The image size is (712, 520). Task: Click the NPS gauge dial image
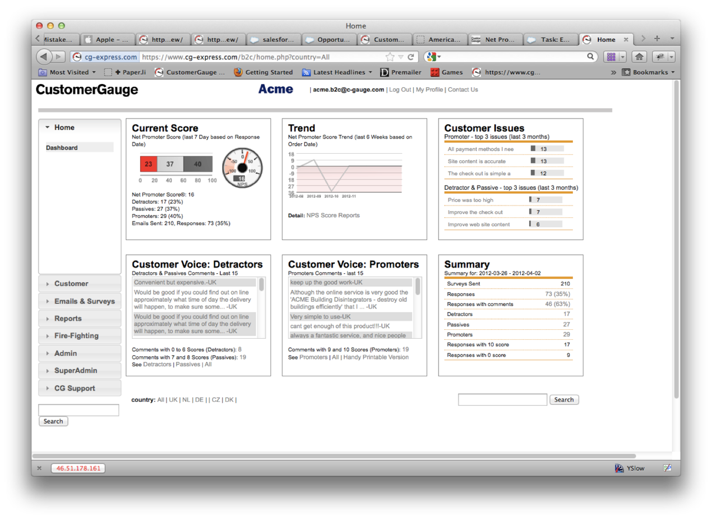242,168
